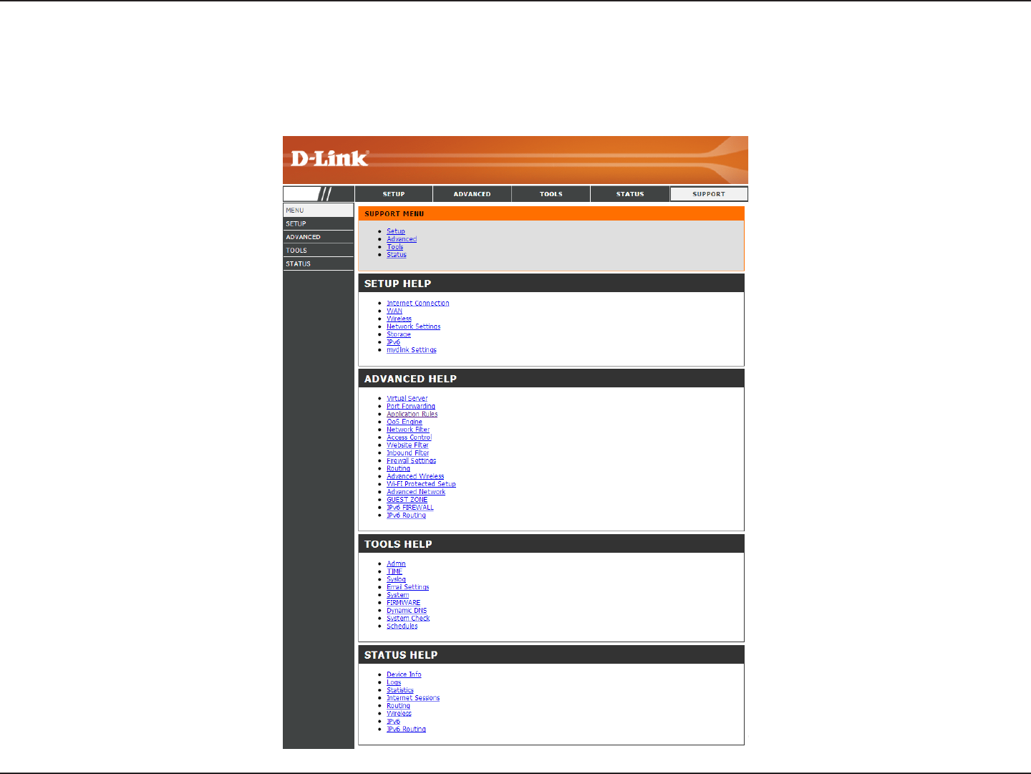The height and width of the screenshot is (774, 1031).
Task: Click the Statistics help link
Action: [400, 691]
